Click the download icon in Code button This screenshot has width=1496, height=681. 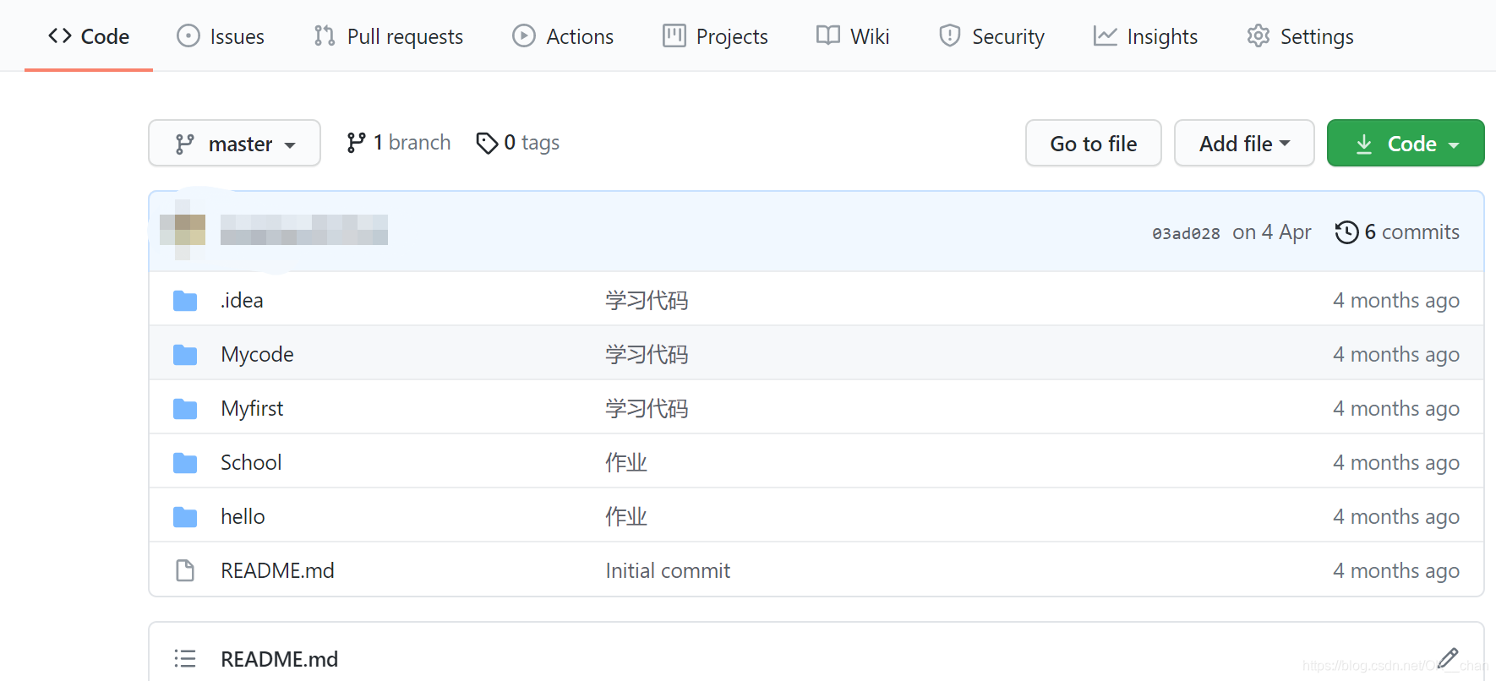(1364, 144)
